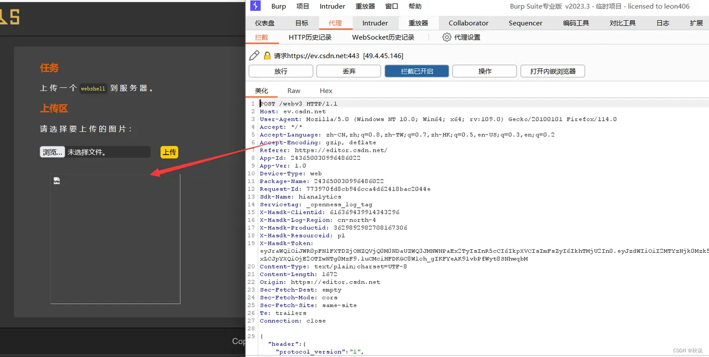Open the Collaborator tab
This screenshot has height=357, width=709.
[x=468, y=23]
